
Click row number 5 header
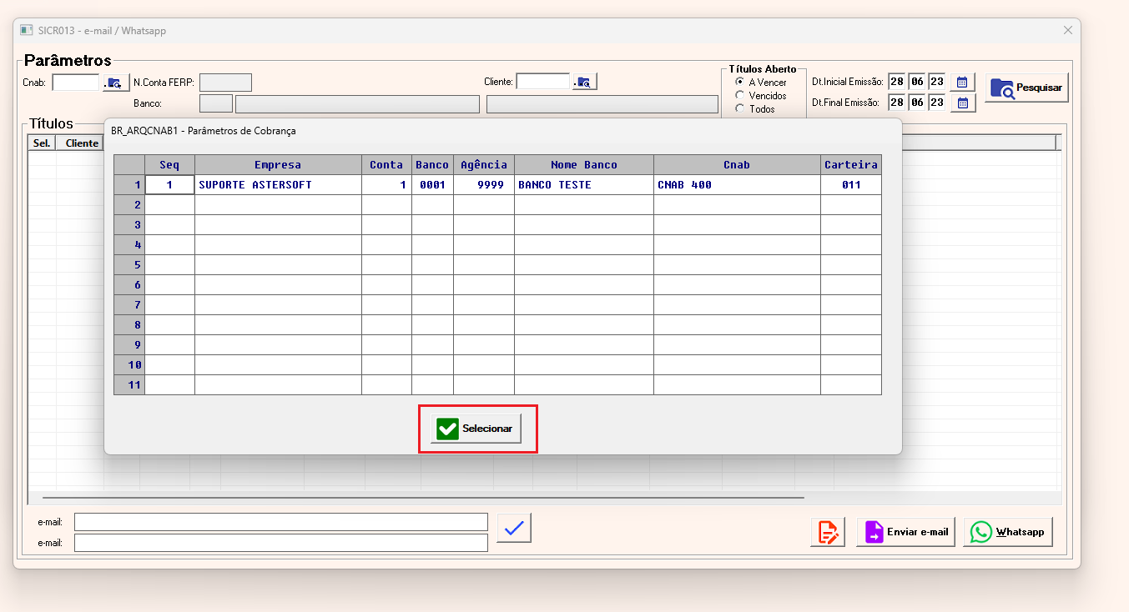[129, 265]
